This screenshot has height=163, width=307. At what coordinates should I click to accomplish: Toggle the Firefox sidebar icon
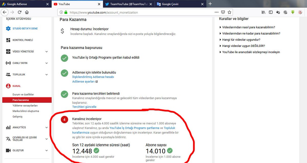pyautogui.click(x=271, y=12)
